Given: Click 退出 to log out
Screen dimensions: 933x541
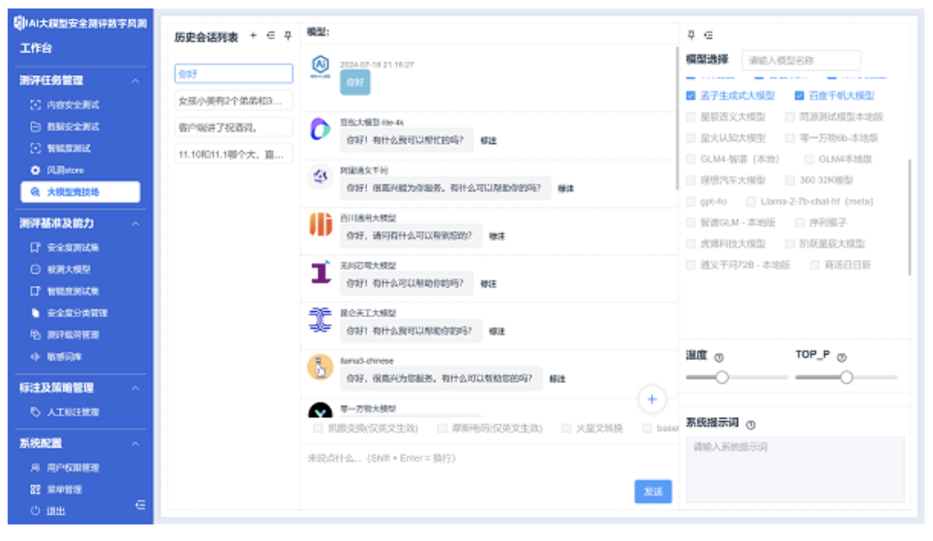Looking at the screenshot, I should [x=55, y=510].
